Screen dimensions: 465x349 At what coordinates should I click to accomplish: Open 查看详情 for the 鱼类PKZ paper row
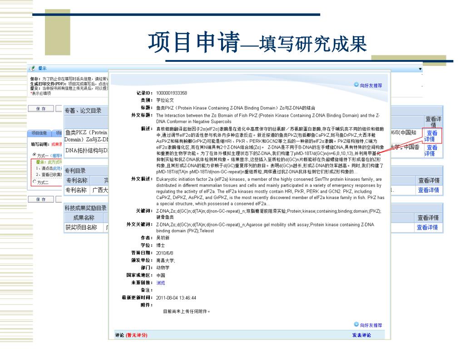tap(432, 136)
